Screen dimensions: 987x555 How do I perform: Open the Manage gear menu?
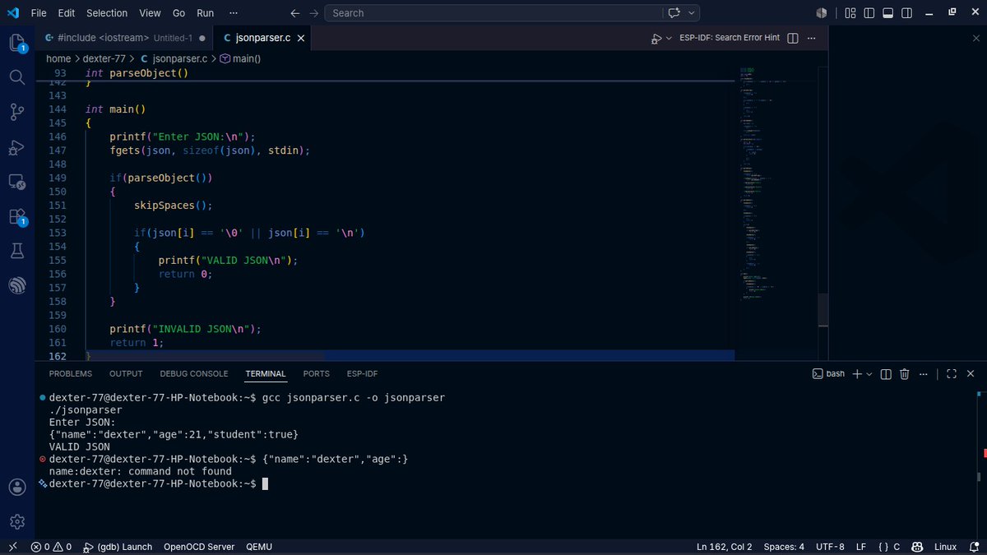click(17, 521)
